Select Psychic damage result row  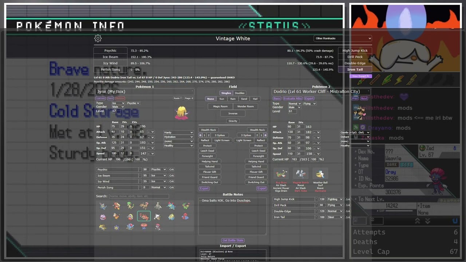110,51
